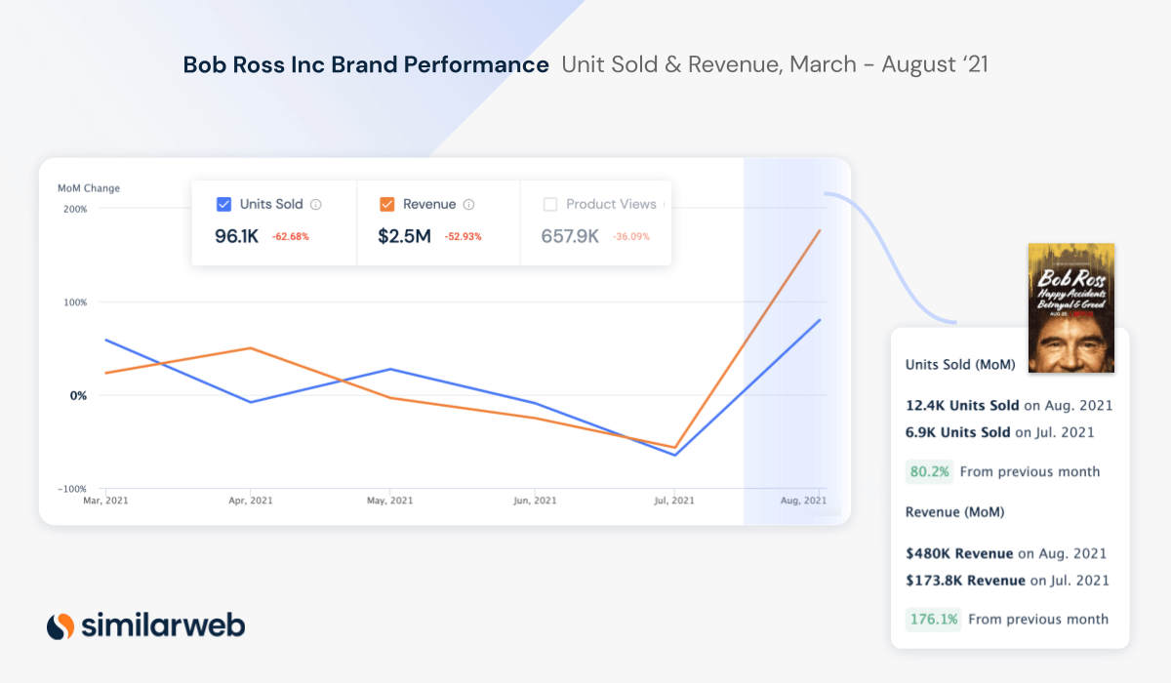Click the orange revenue line peak at August
Viewport: 1171px width, 683px height.
coord(820,231)
